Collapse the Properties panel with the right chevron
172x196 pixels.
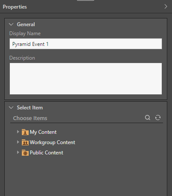(166, 6)
